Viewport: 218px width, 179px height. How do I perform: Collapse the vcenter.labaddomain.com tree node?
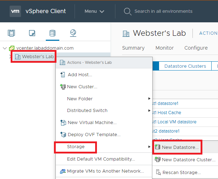(x=5, y=48)
